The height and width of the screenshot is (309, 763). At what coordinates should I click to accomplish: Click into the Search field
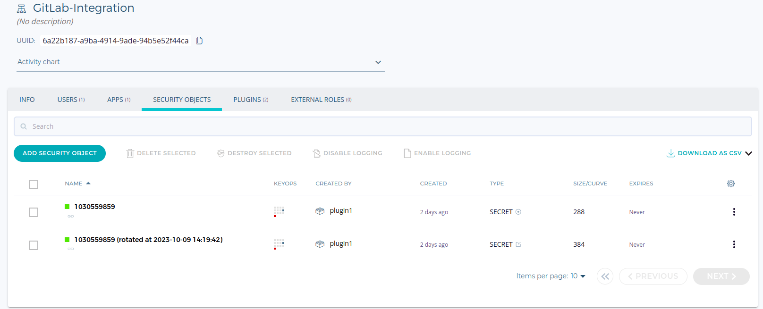point(382,126)
